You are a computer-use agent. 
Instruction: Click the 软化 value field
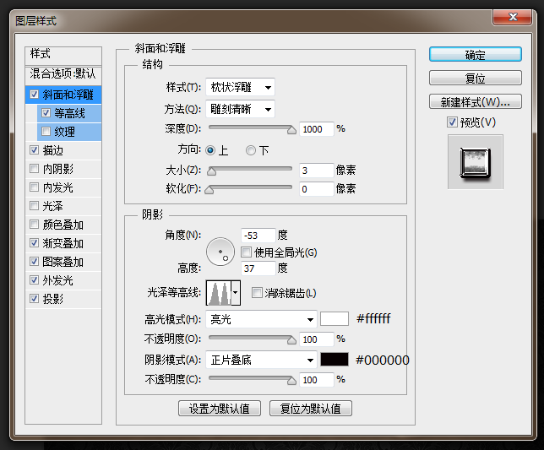317,189
